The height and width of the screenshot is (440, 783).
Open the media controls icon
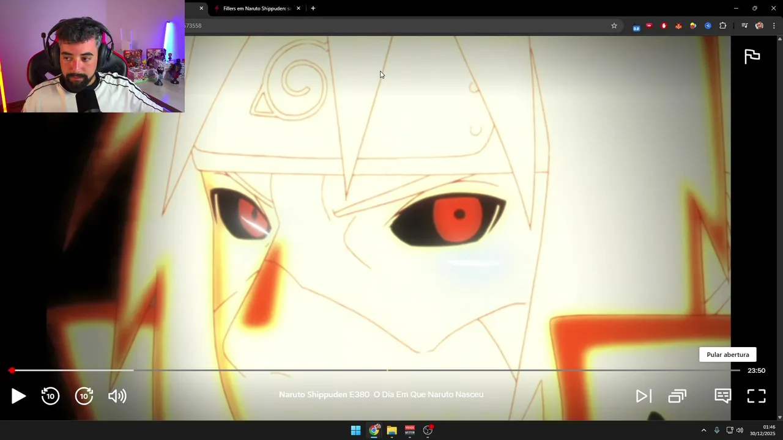click(744, 26)
